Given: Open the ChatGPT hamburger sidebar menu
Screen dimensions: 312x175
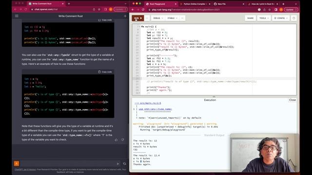Looking at the screenshot, I should pos(17,16).
